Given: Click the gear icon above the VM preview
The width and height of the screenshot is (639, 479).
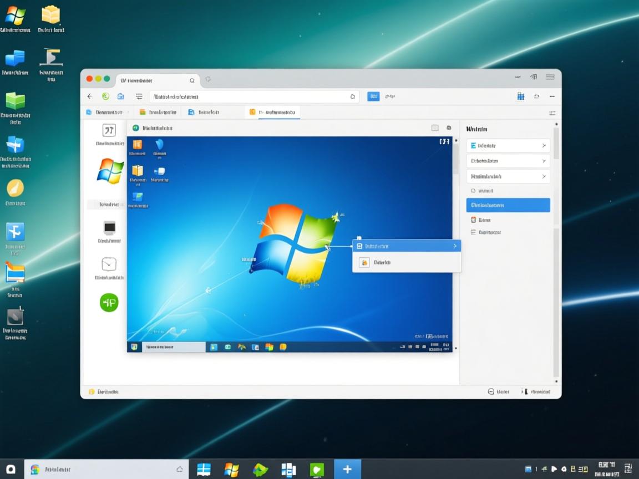Looking at the screenshot, I should click(448, 127).
